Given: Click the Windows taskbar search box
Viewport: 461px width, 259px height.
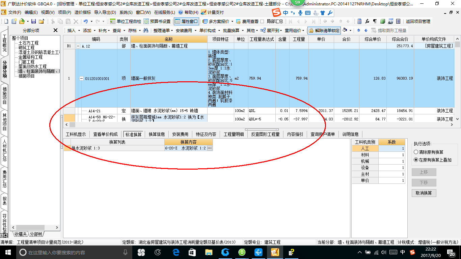Looking at the screenshot, I should tap(73, 252).
